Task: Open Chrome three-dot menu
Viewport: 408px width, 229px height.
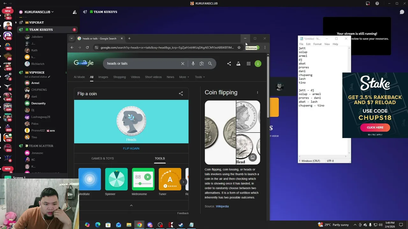Action: (265, 48)
